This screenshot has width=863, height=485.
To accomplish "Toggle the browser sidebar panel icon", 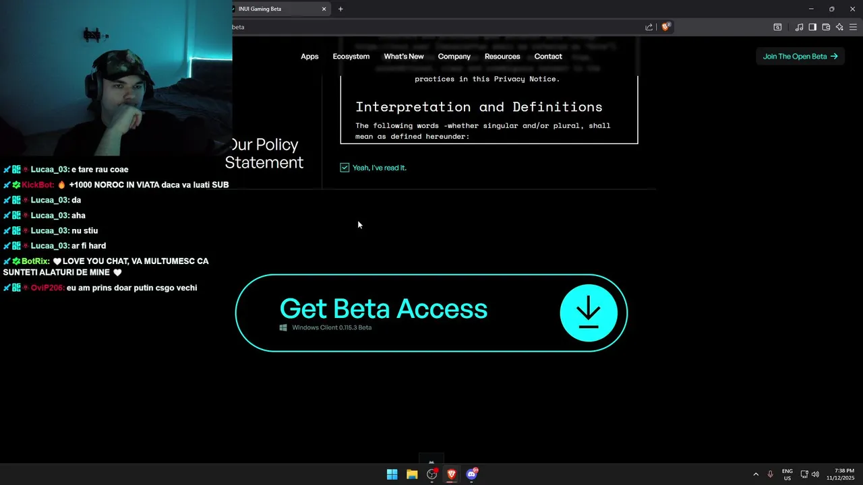I will pos(812,27).
